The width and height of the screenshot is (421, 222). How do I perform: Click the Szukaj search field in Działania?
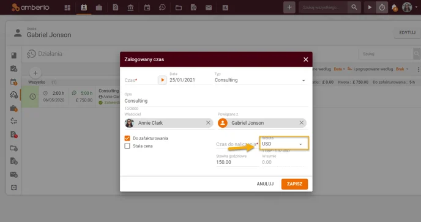tap(386, 54)
